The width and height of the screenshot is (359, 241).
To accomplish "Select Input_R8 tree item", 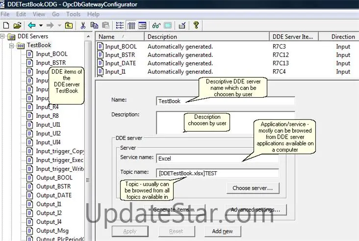I will tap(47, 116).
